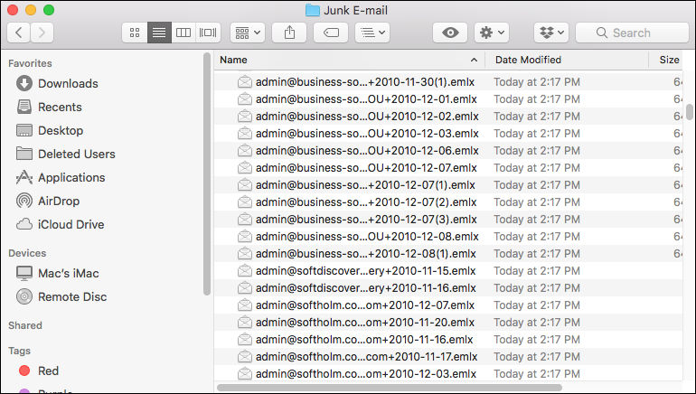Open the item arrangement dropdown
The width and height of the screenshot is (696, 394).
click(247, 33)
